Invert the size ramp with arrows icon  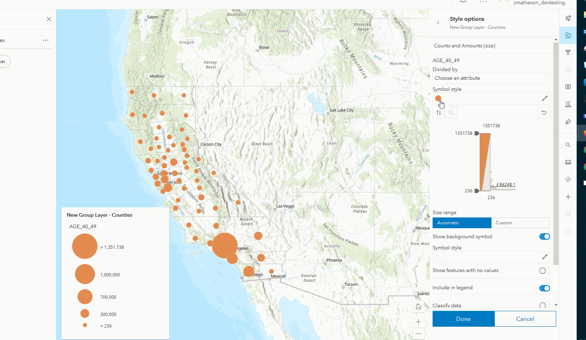pos(439,112)
